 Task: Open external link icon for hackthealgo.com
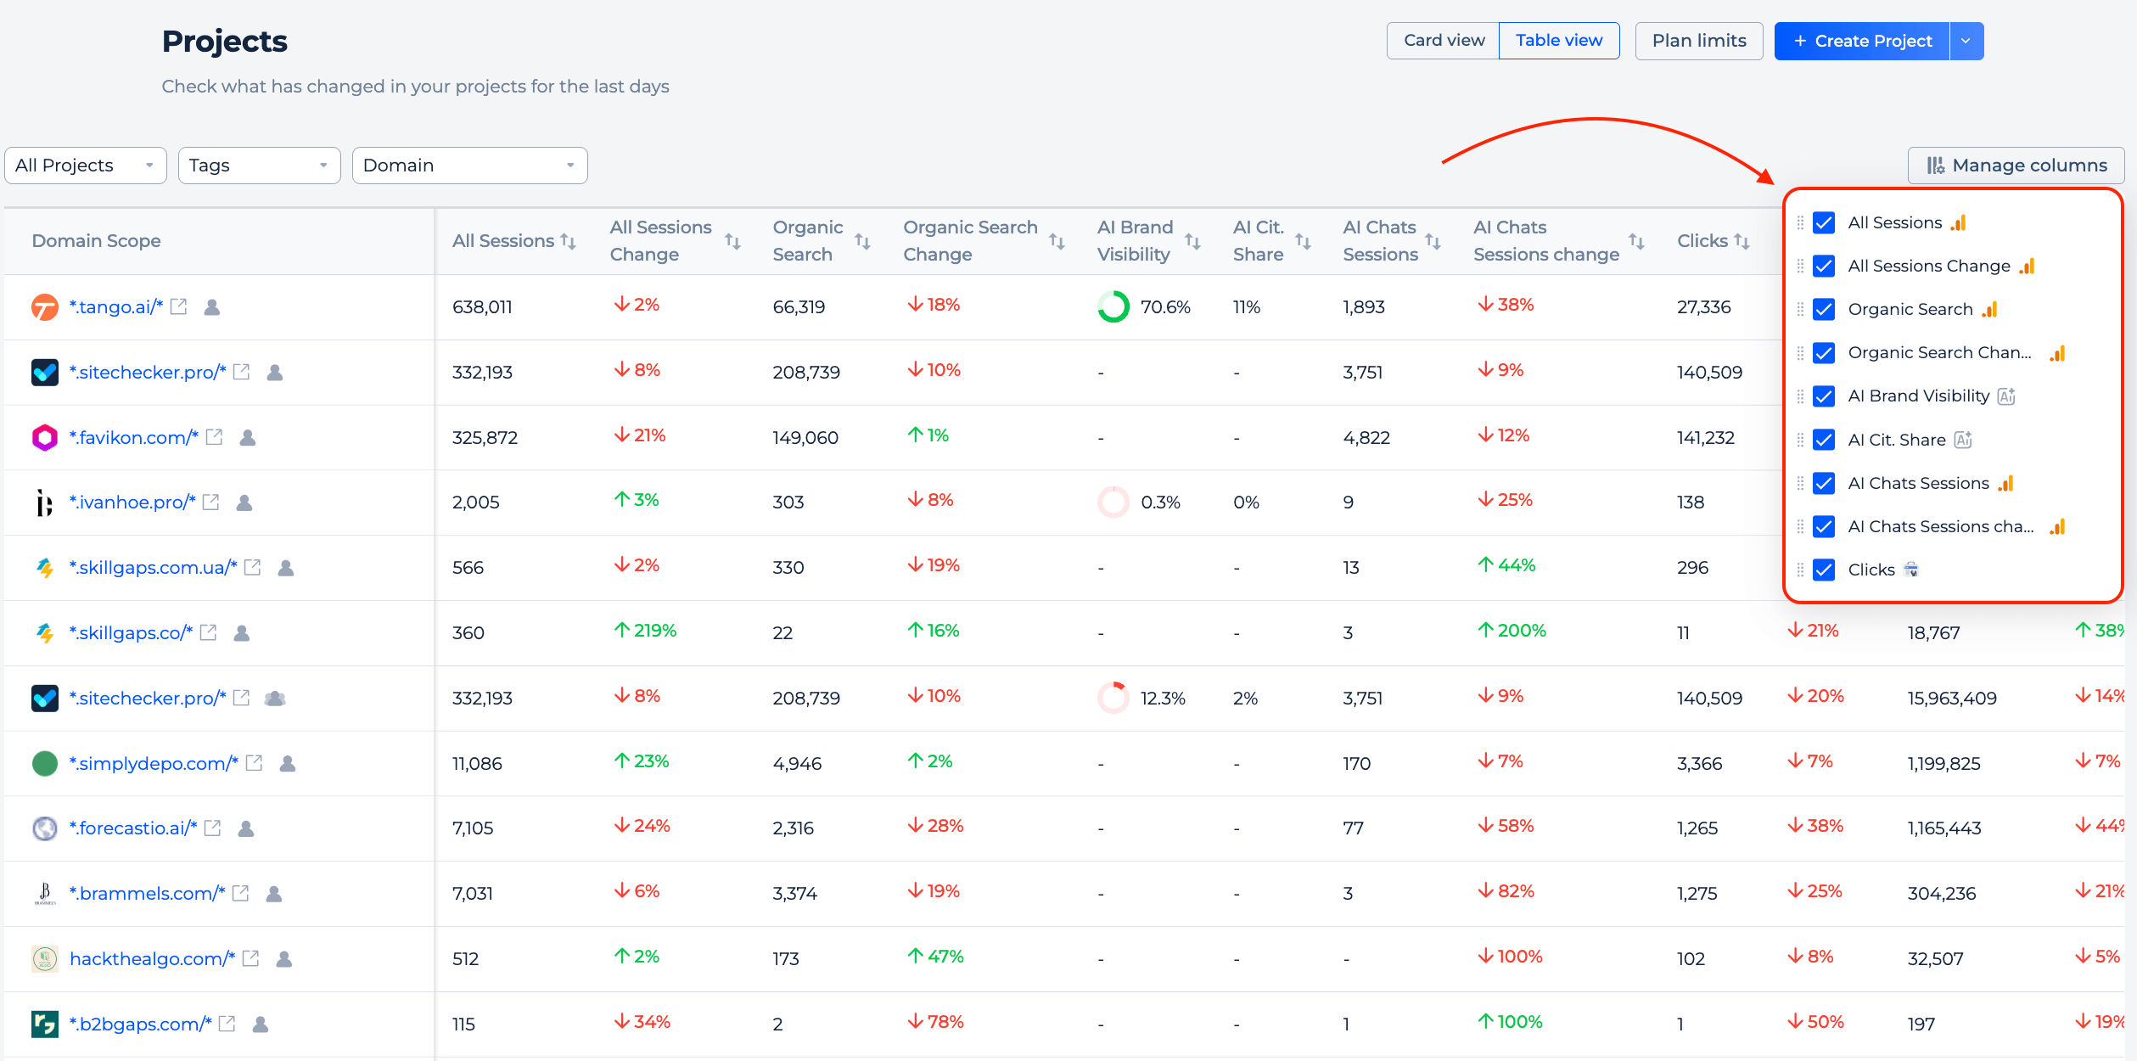point(250,958)
